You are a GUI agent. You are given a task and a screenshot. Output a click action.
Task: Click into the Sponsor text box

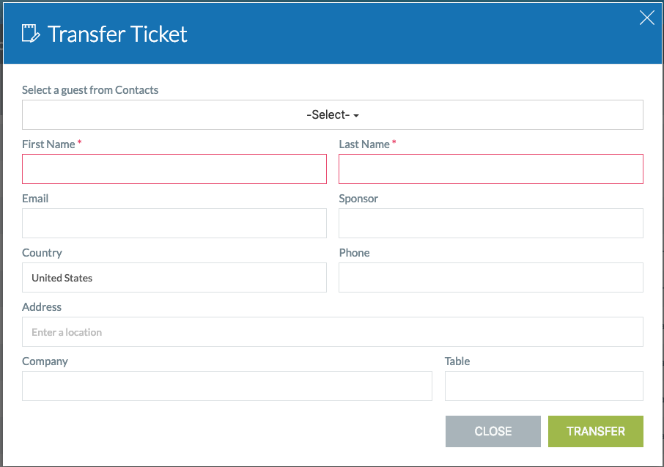(x=491, y=223)
